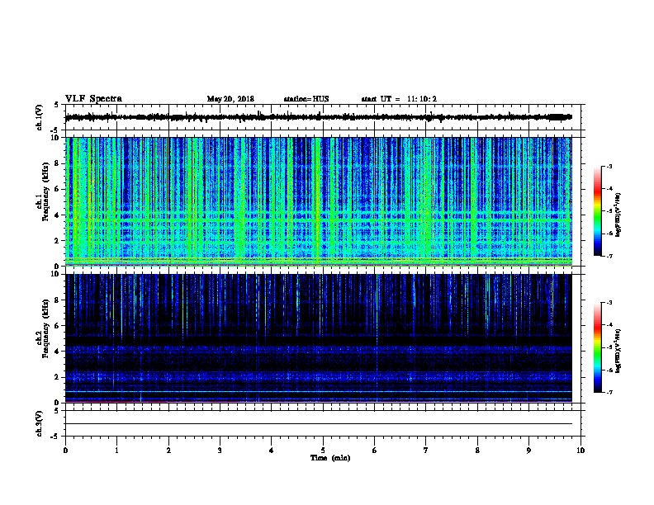Select the 'start UT = 11:10:2' text
The image size is (654, 505).
click(399, 99)
